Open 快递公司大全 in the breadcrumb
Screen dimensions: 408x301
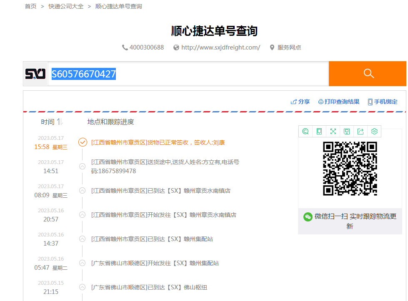tap(66, 6)
